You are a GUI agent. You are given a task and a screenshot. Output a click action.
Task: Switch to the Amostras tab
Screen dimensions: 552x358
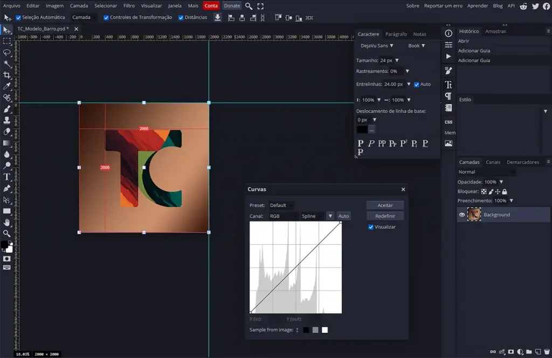495,31
